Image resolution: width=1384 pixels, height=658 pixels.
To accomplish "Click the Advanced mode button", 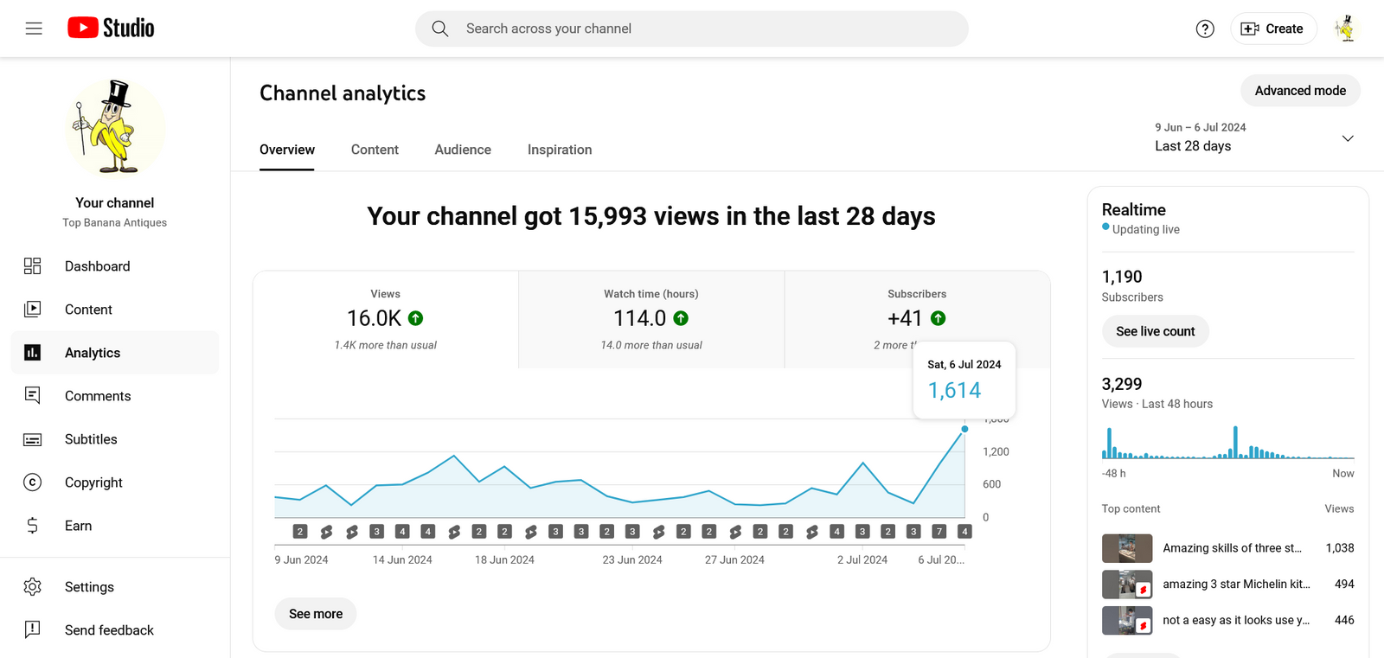I will coord(1300,91).
